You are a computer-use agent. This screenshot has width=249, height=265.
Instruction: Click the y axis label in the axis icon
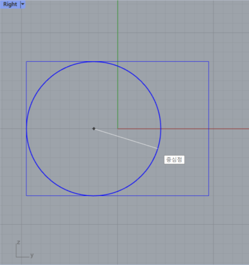32,255
